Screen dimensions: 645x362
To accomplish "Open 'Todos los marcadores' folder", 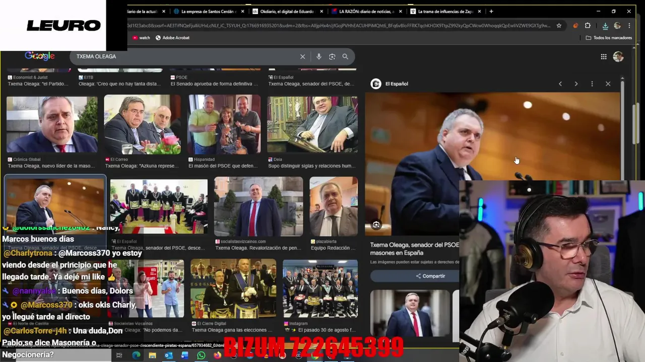I will click(609, 38).
